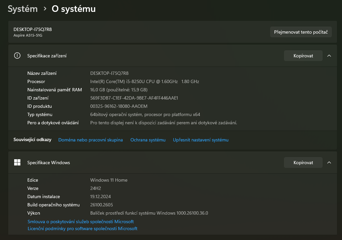
Task: Click the Specifikace zařízení header label
Action: click(47, 56)
